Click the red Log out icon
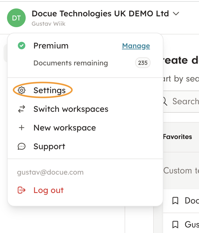 pos(22,190)
